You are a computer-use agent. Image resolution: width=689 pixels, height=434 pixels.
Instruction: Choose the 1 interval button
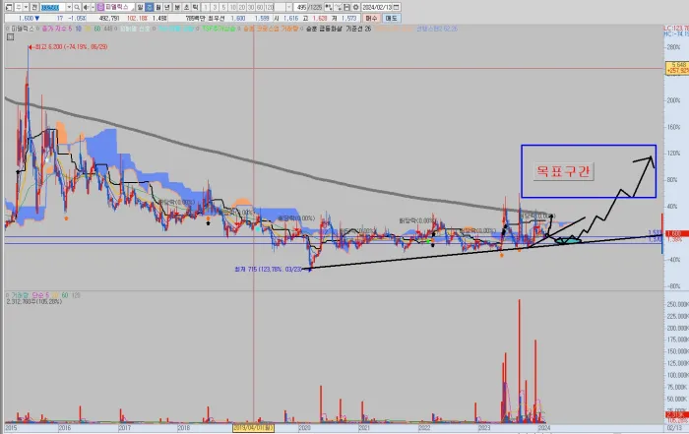pos(206,7)
